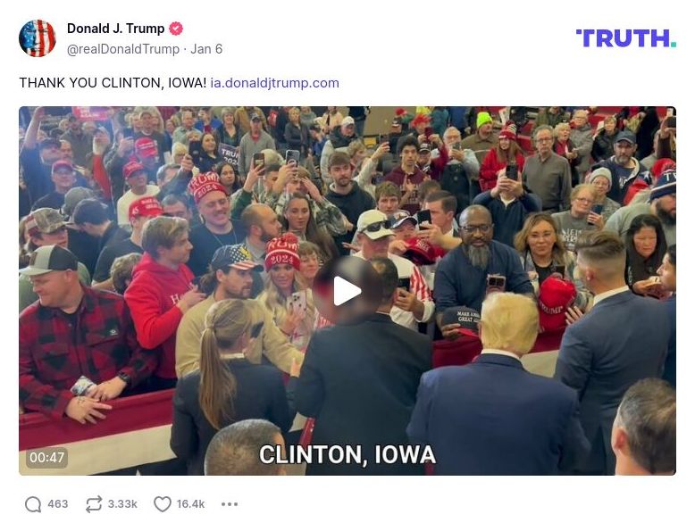Click the 00:47 duration badge

tap(47, 458)
